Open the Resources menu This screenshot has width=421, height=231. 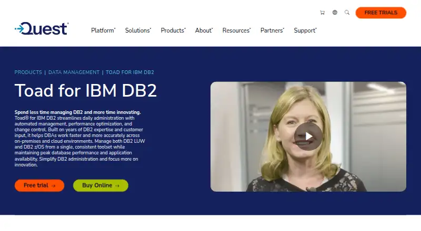click(x=236, y=30)
